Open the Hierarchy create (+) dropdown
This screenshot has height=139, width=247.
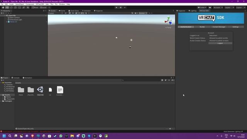click(x=2, y=13)
